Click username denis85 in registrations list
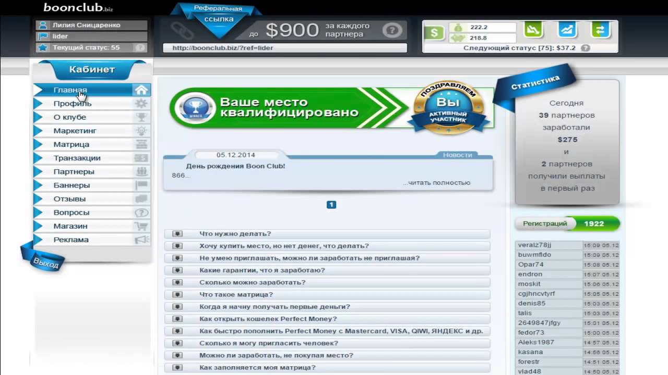668x375 pixels. coord(532,303)
